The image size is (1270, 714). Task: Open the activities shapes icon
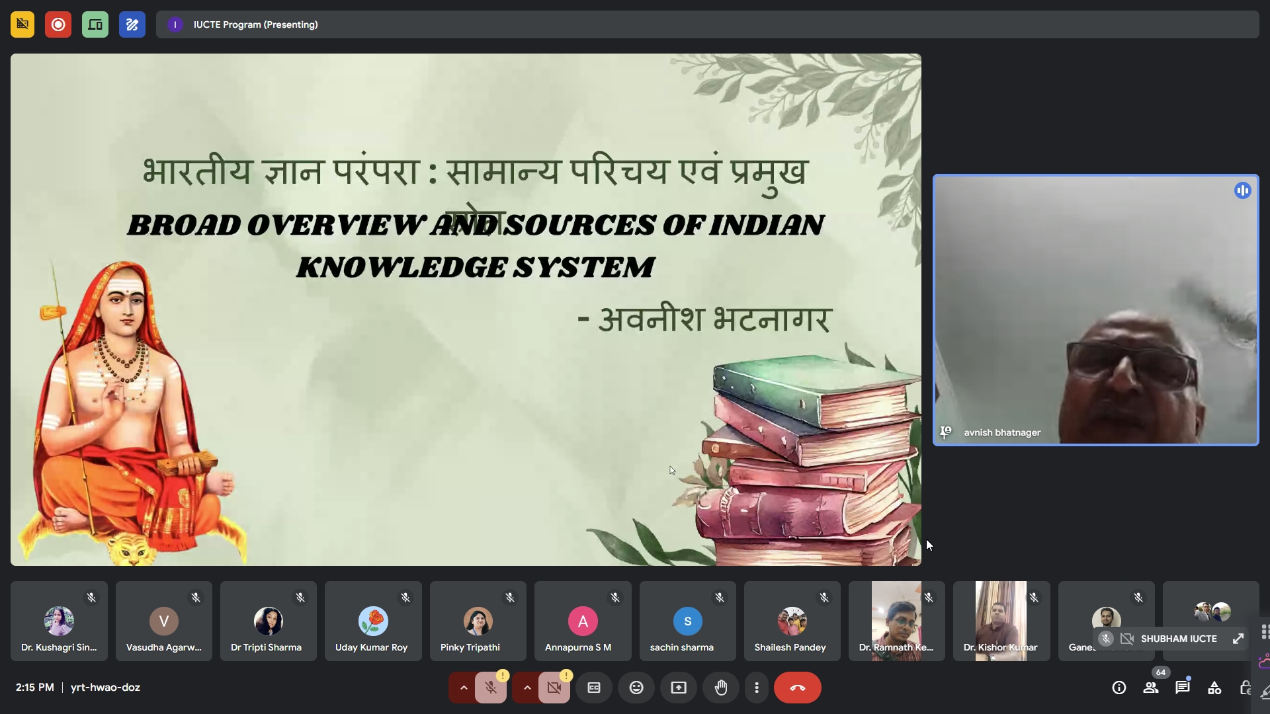coord(1214,688)
